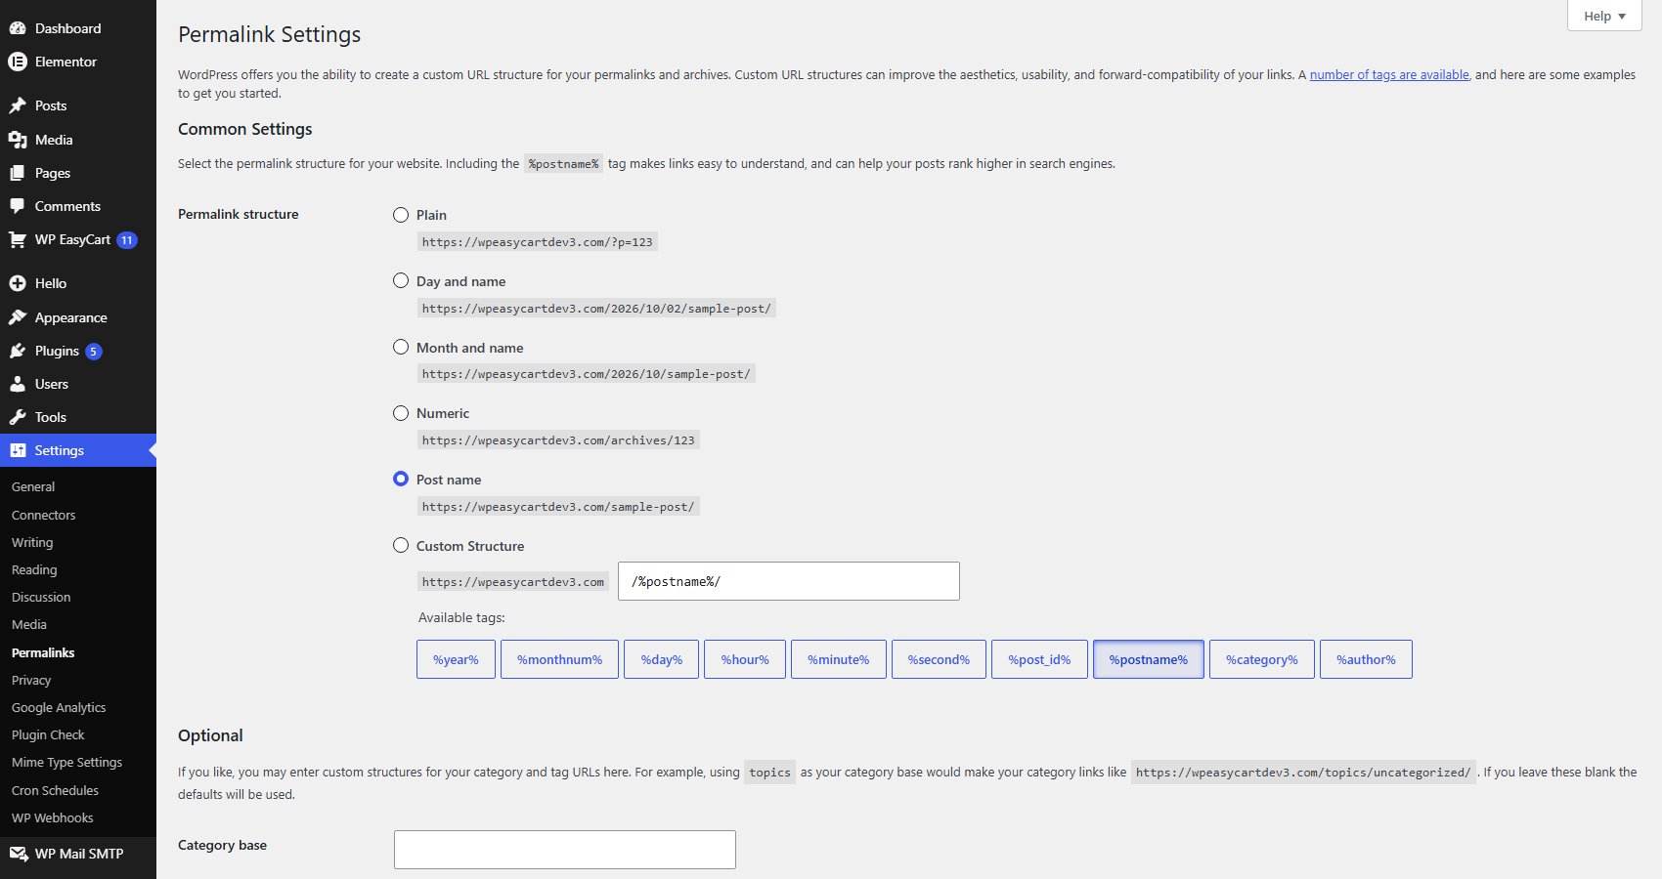Select the Plain permalink radio button
Image resolution: width=1662 pixels, height=879 pixels.
(401, 215)
